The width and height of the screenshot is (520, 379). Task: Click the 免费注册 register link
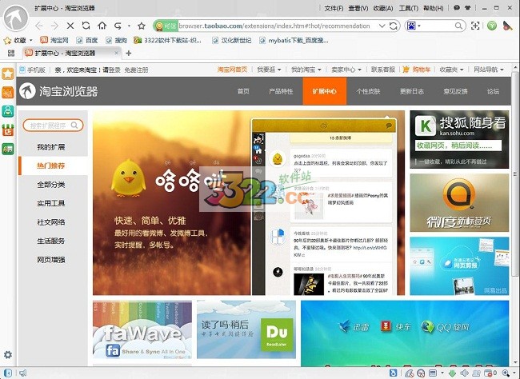point(136,70)
